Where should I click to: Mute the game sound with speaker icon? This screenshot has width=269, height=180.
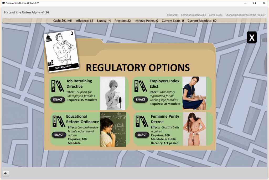click(6, 173)
